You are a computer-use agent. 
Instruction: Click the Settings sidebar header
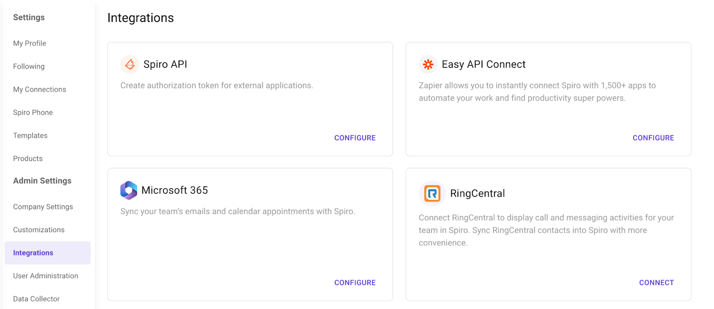[x=29, y=17]
